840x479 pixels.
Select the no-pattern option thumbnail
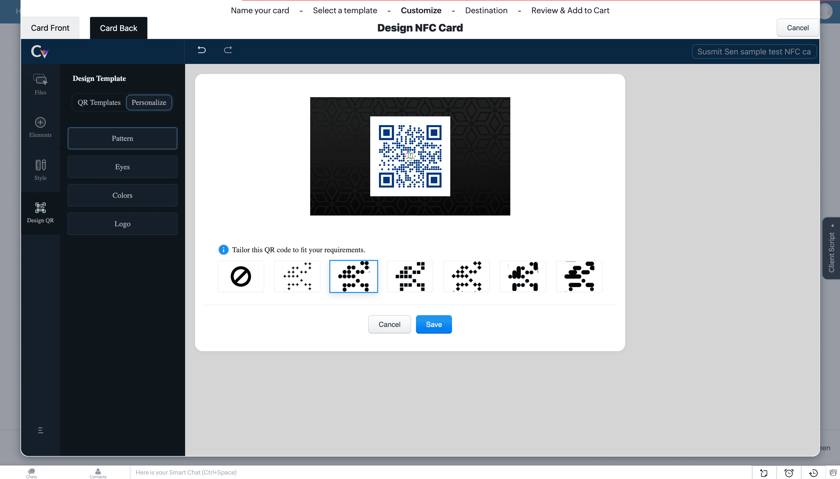(x=240, y=276)
